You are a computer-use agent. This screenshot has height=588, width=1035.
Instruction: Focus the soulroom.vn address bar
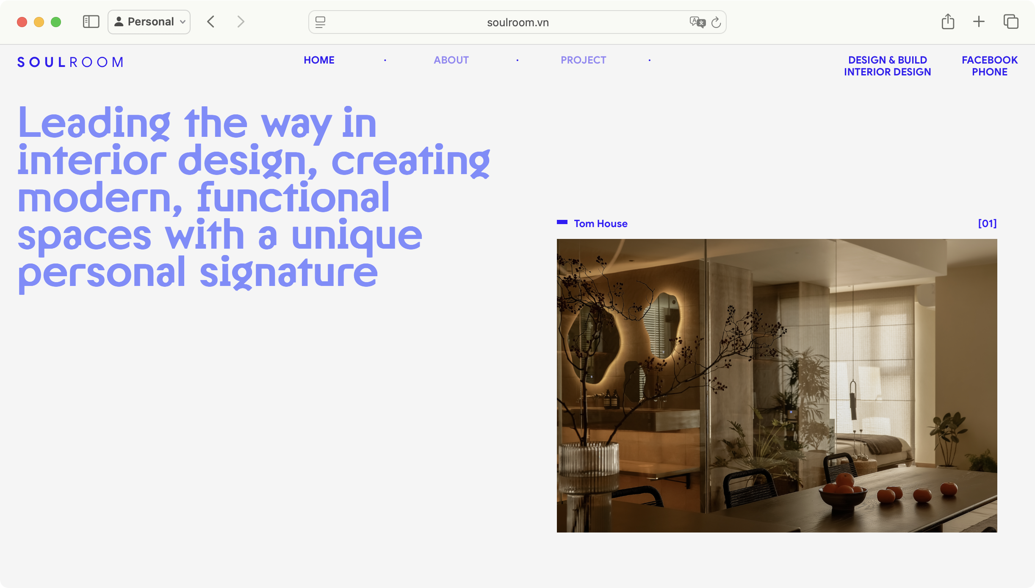click(517, 22)
